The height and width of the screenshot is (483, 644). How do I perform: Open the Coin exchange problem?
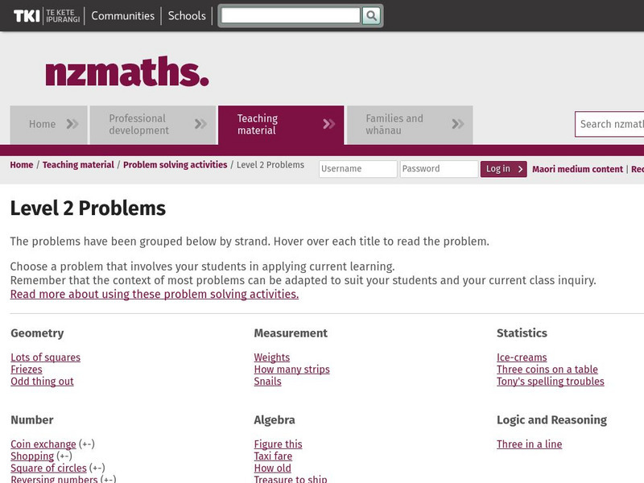coord(43,444)
